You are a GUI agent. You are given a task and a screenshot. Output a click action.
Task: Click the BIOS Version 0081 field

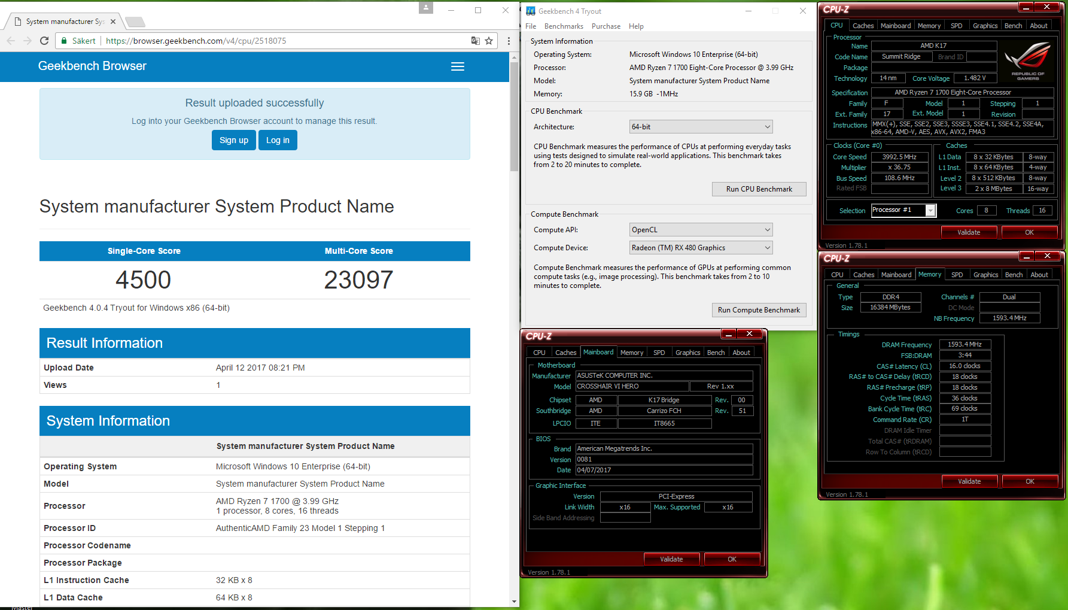click(x=664, y=460)
